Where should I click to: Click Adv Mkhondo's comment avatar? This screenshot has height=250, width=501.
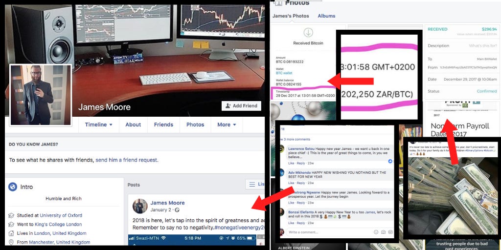click(282, 172)
